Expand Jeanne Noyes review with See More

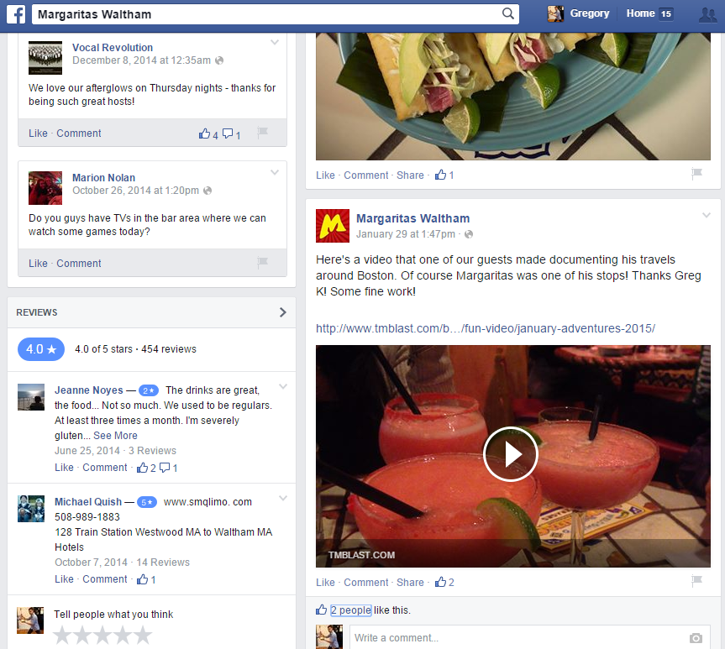pos(115,436)
